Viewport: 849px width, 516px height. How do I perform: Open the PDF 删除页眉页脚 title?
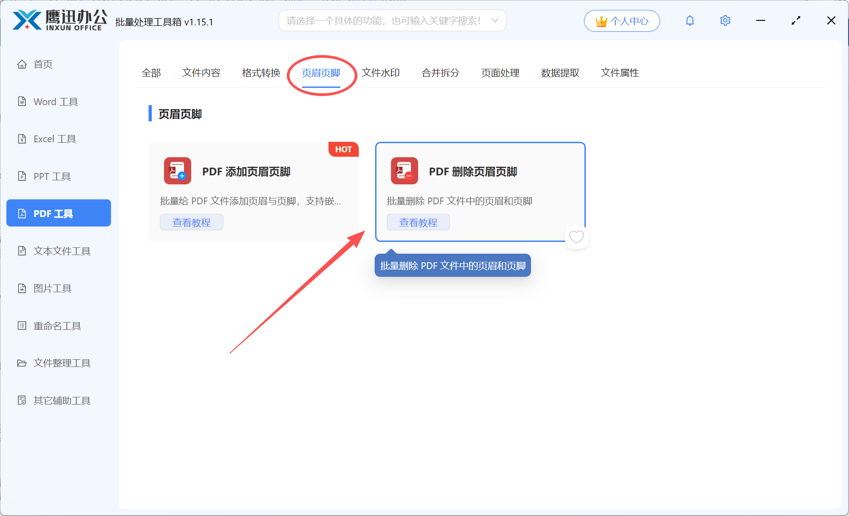[x=473, y=172]
